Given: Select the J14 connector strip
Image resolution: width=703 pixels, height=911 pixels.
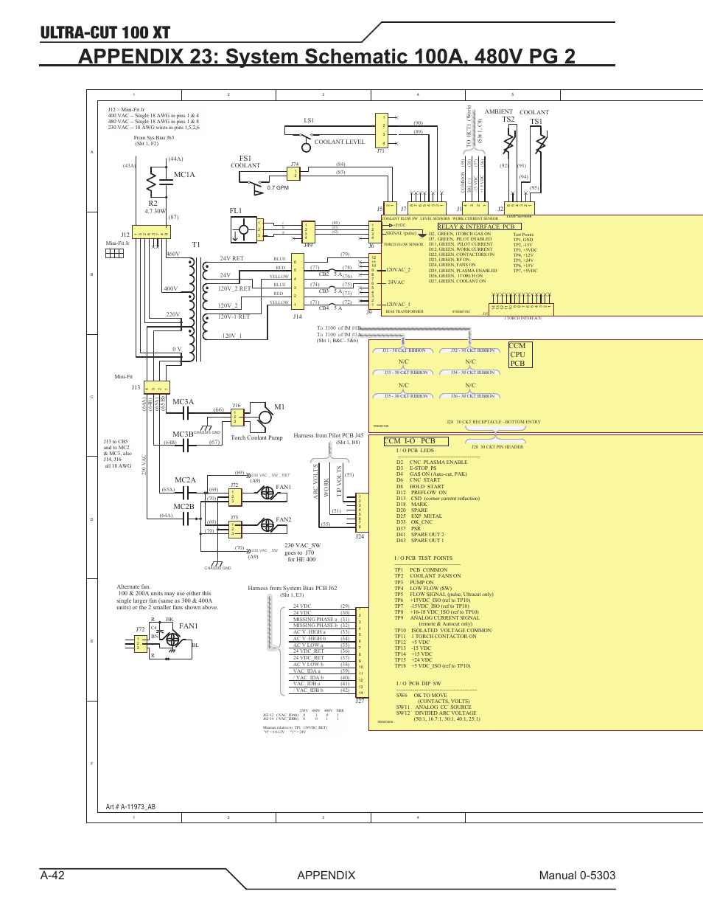Looking at the screenshot, I should (x=297, y=283).
